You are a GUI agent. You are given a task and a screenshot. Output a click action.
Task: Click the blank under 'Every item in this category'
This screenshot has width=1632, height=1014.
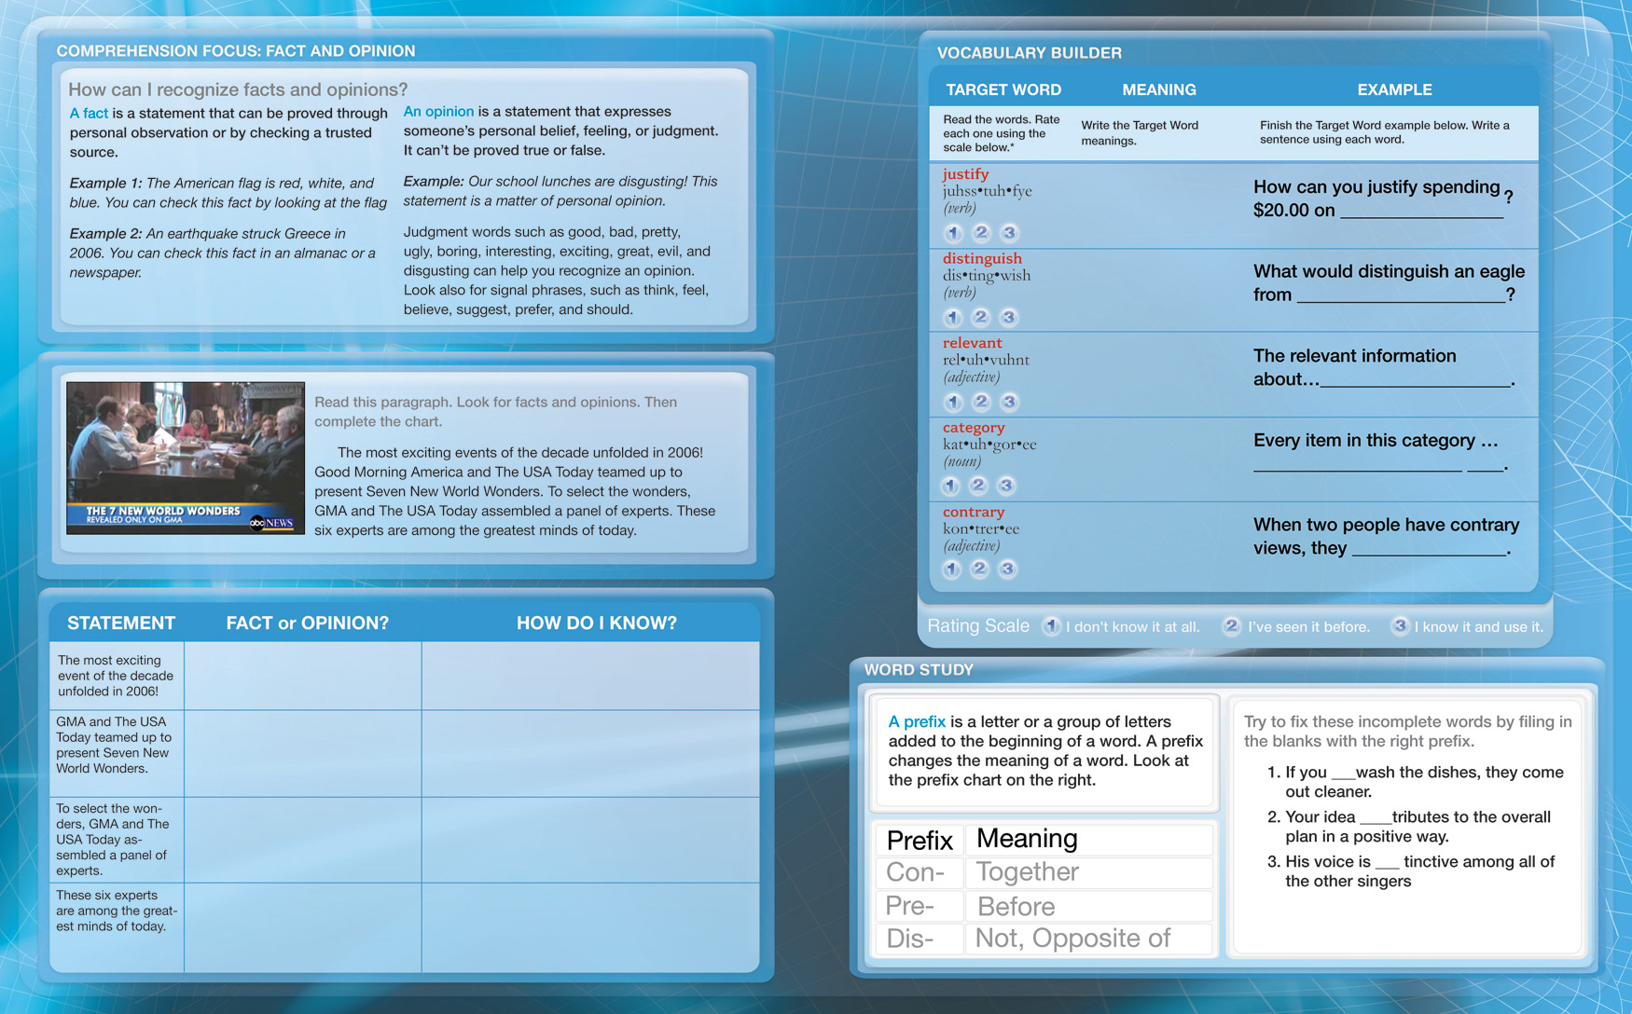point(1379,465)
